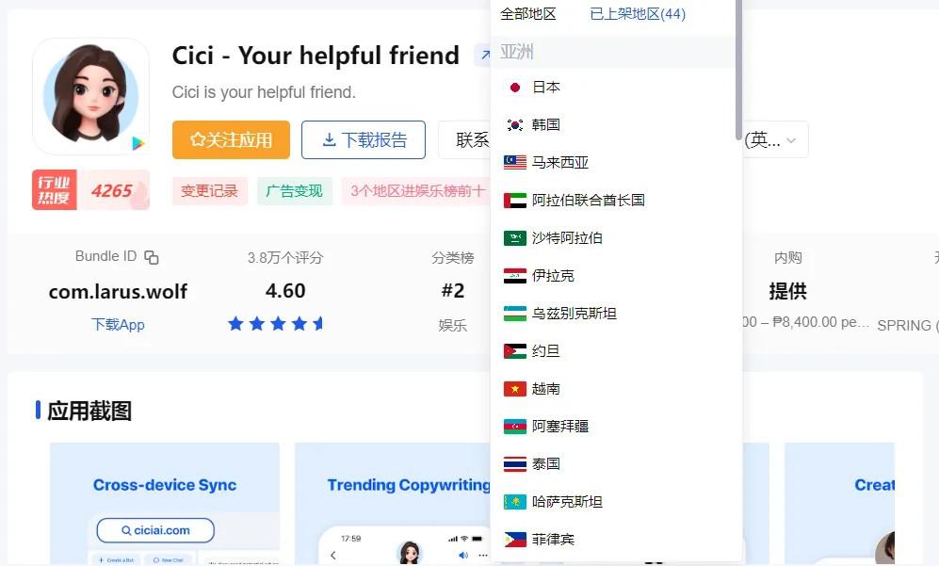Viewport: 939px width, 566px height.
Task: Click the Cici app avatar icon
Action: pyautogui.click(x=91, y=96)
